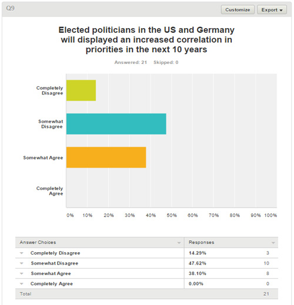Click the Customize button
Viewport: 294px width, 305px height.
[238, 9]
